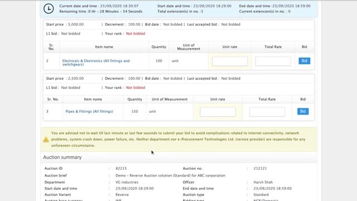Click Total extension(s) in no. text
357x201 pixels.
pyautogui.click(x=180, y=11)
